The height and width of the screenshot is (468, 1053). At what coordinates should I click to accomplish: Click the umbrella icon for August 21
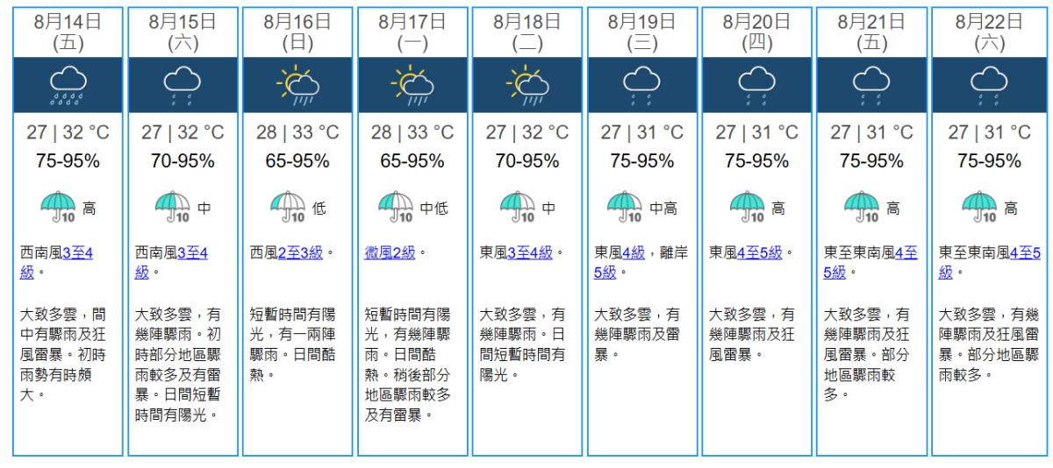[x=862, y=208]
